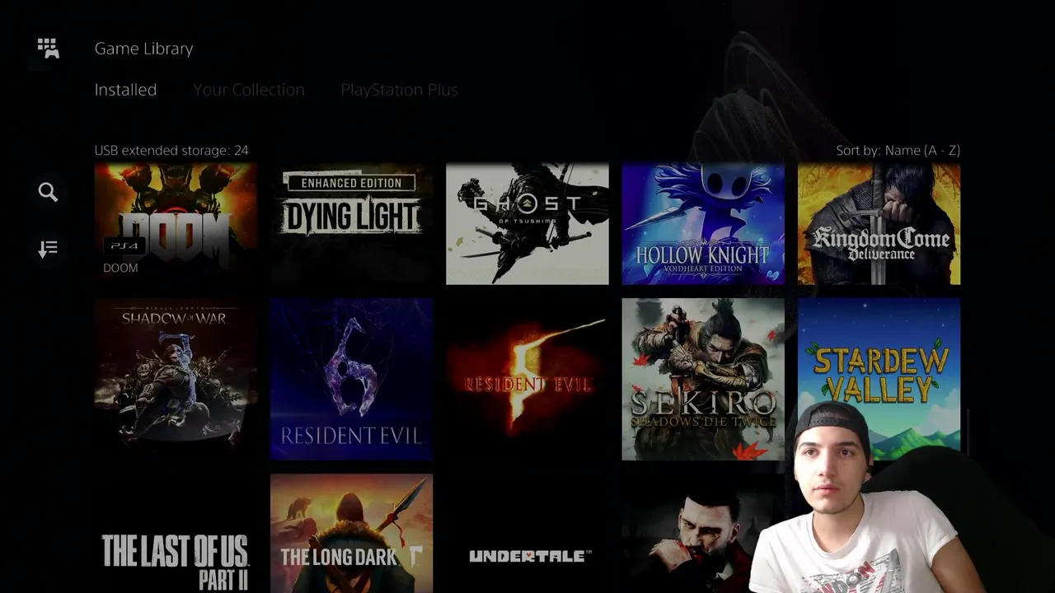
Task: Click the Game Library heading text
Action: coord(143,49)
